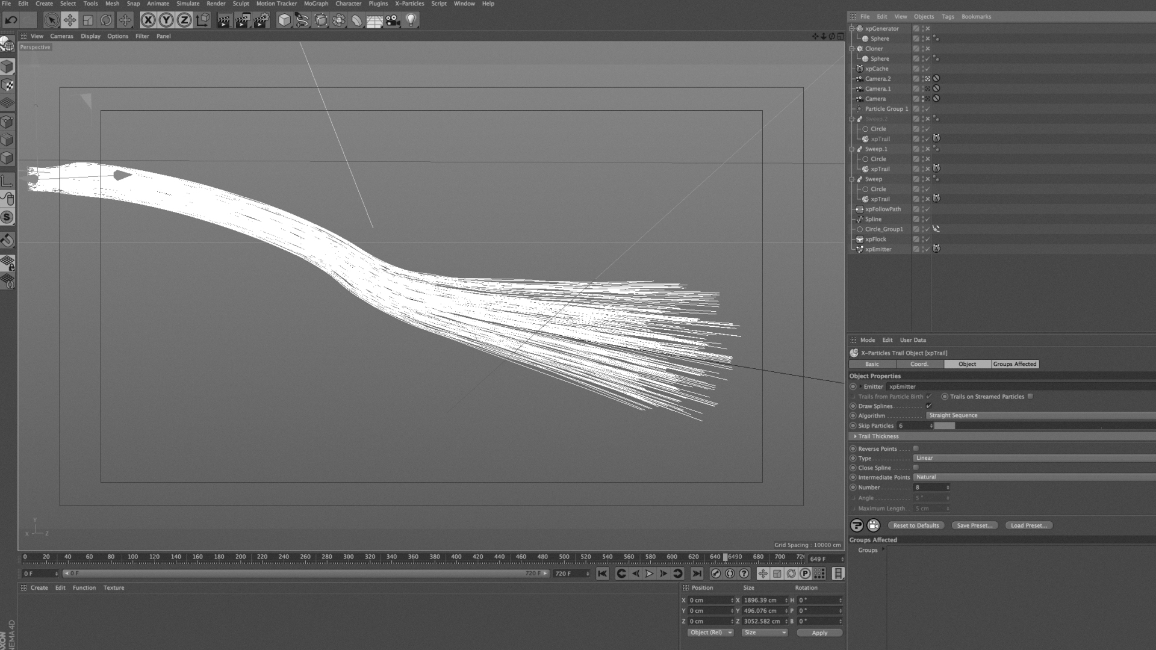This screenshot has width=1156, height=650.
Task: Toggle visibility dots of xpEmitter
Action: [922, 249]
